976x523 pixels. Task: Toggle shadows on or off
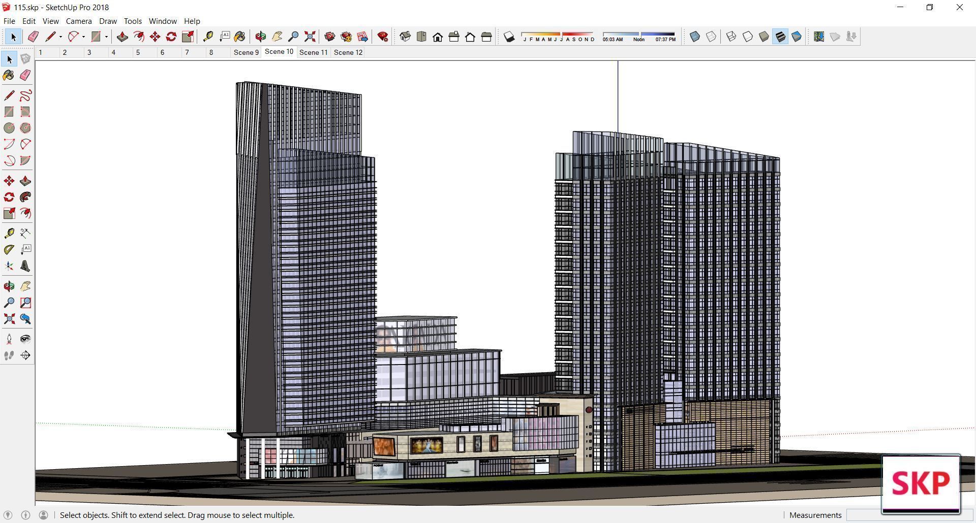click(509, 37)
